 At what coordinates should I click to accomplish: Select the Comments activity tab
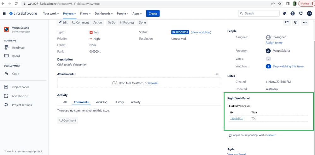(x=81, y=102)
